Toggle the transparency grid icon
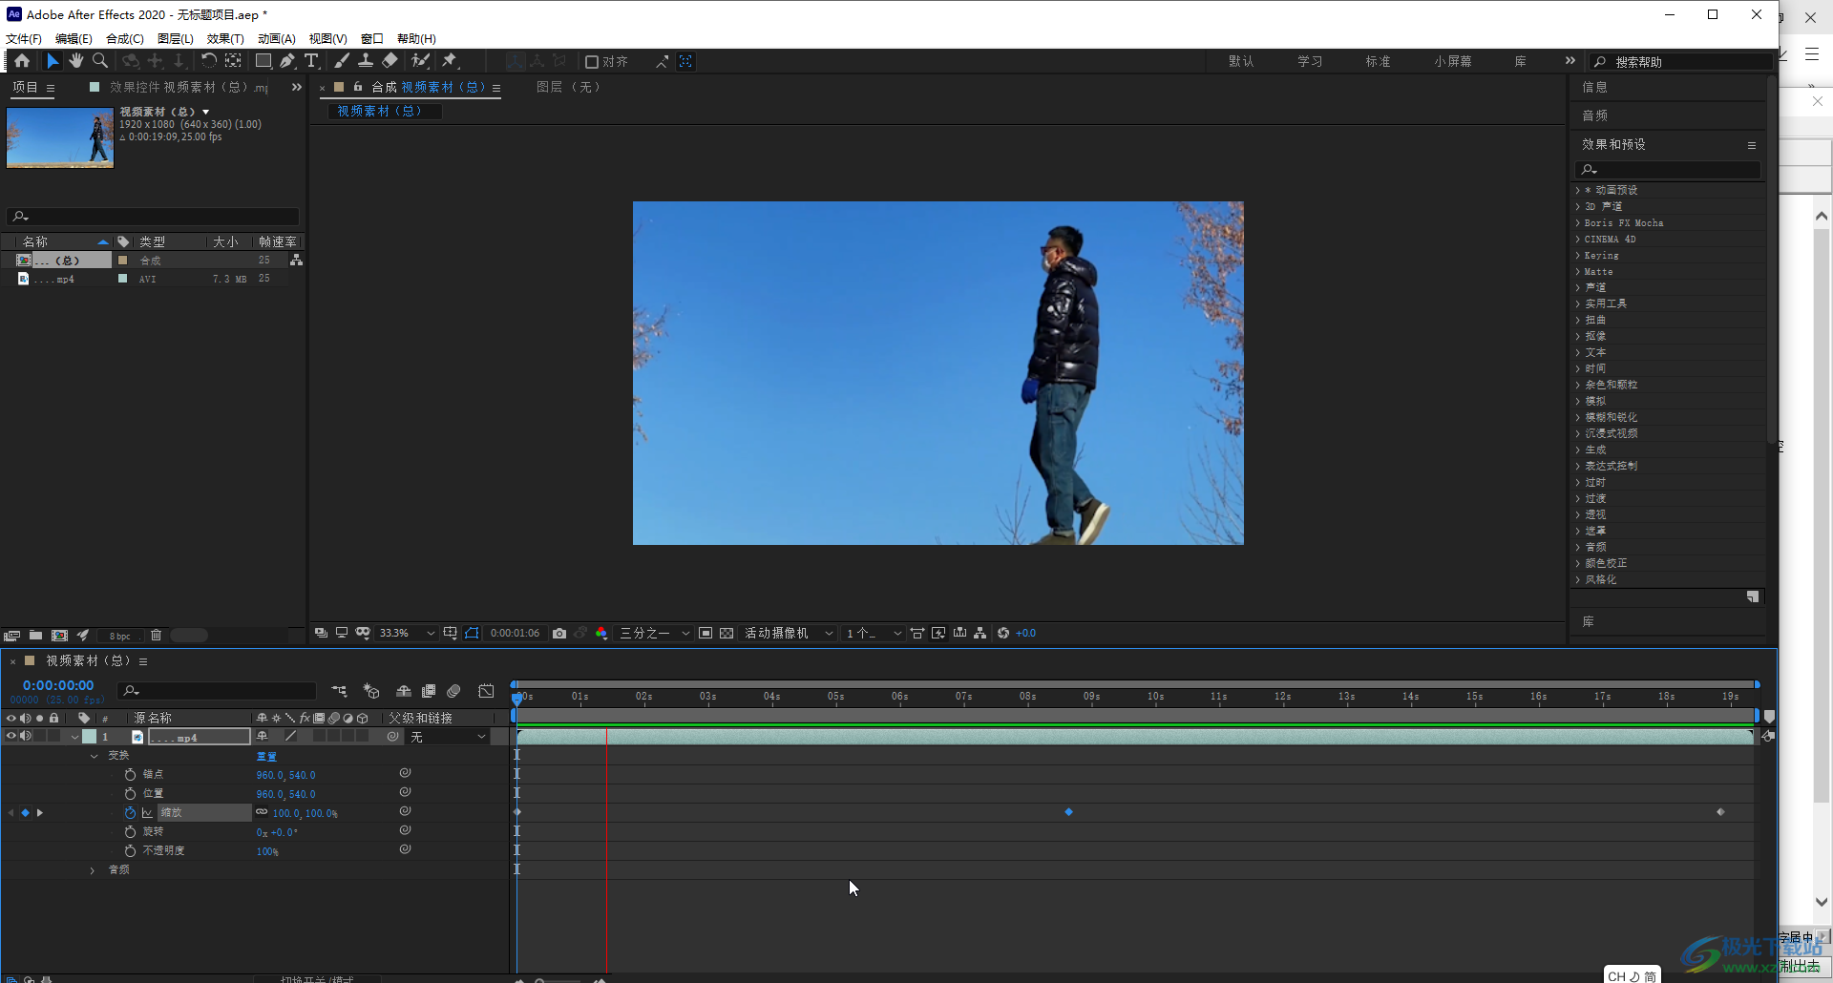Screen dimensions: 1833x983 727,634
